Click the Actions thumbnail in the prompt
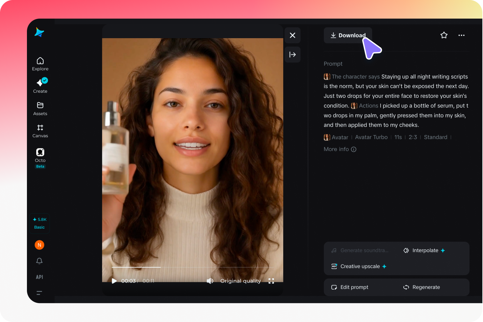 (x=354, y=106)
